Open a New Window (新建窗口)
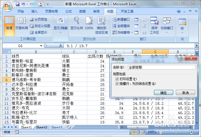Screen dimensions: 201x137 point(121,19)
